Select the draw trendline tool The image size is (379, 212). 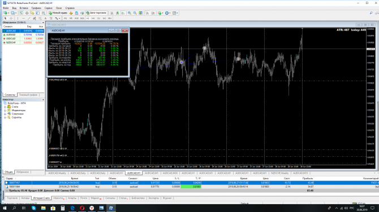pyautogui.click(x=29, y=18)
